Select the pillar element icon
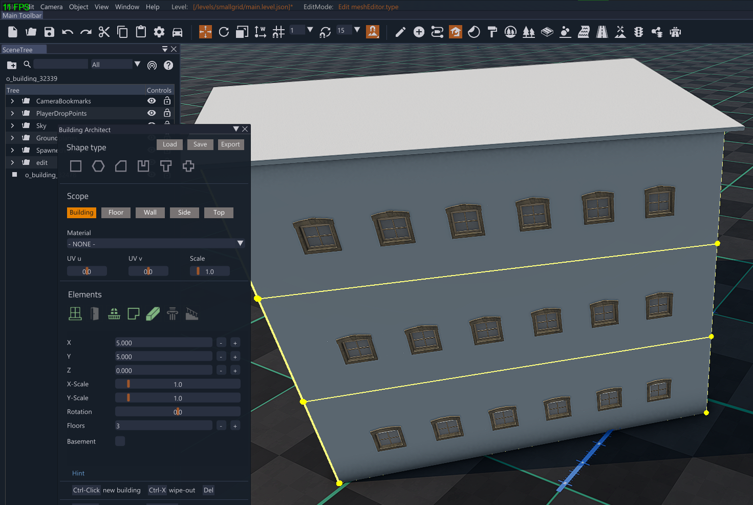This screenshot has width=753, height=505. click(x=173, y=313)
